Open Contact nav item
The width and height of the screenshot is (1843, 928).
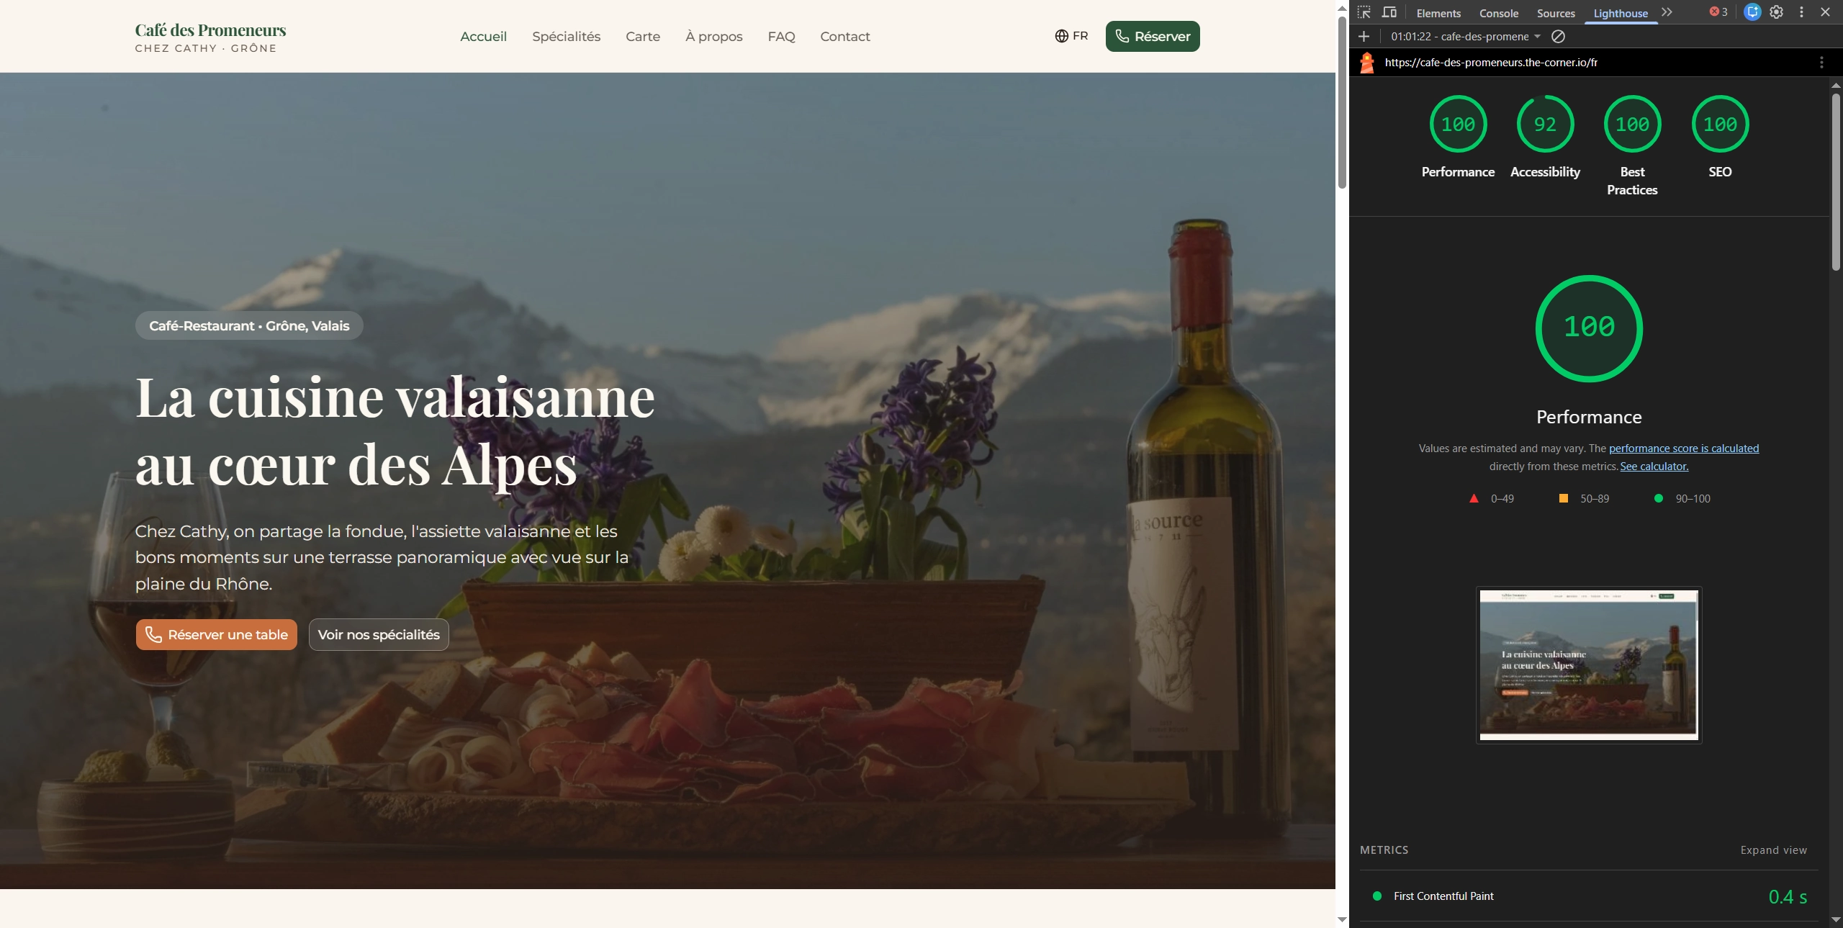[x=845, y=37]
